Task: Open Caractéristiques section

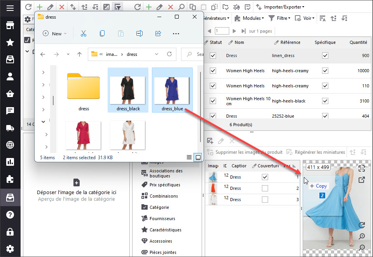Action: pyautogui.click(x=161, y=230)
